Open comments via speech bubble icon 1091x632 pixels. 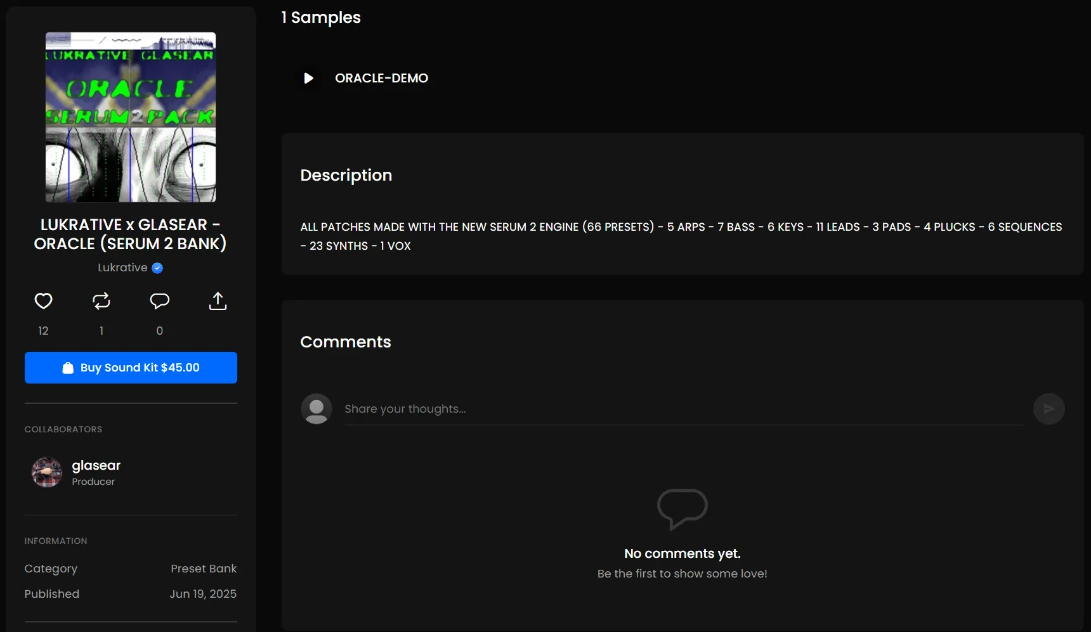tap(160, 301)
